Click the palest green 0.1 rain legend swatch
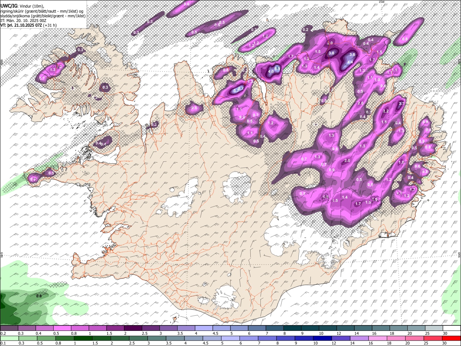461x346 pixels. tap(9, 338)
